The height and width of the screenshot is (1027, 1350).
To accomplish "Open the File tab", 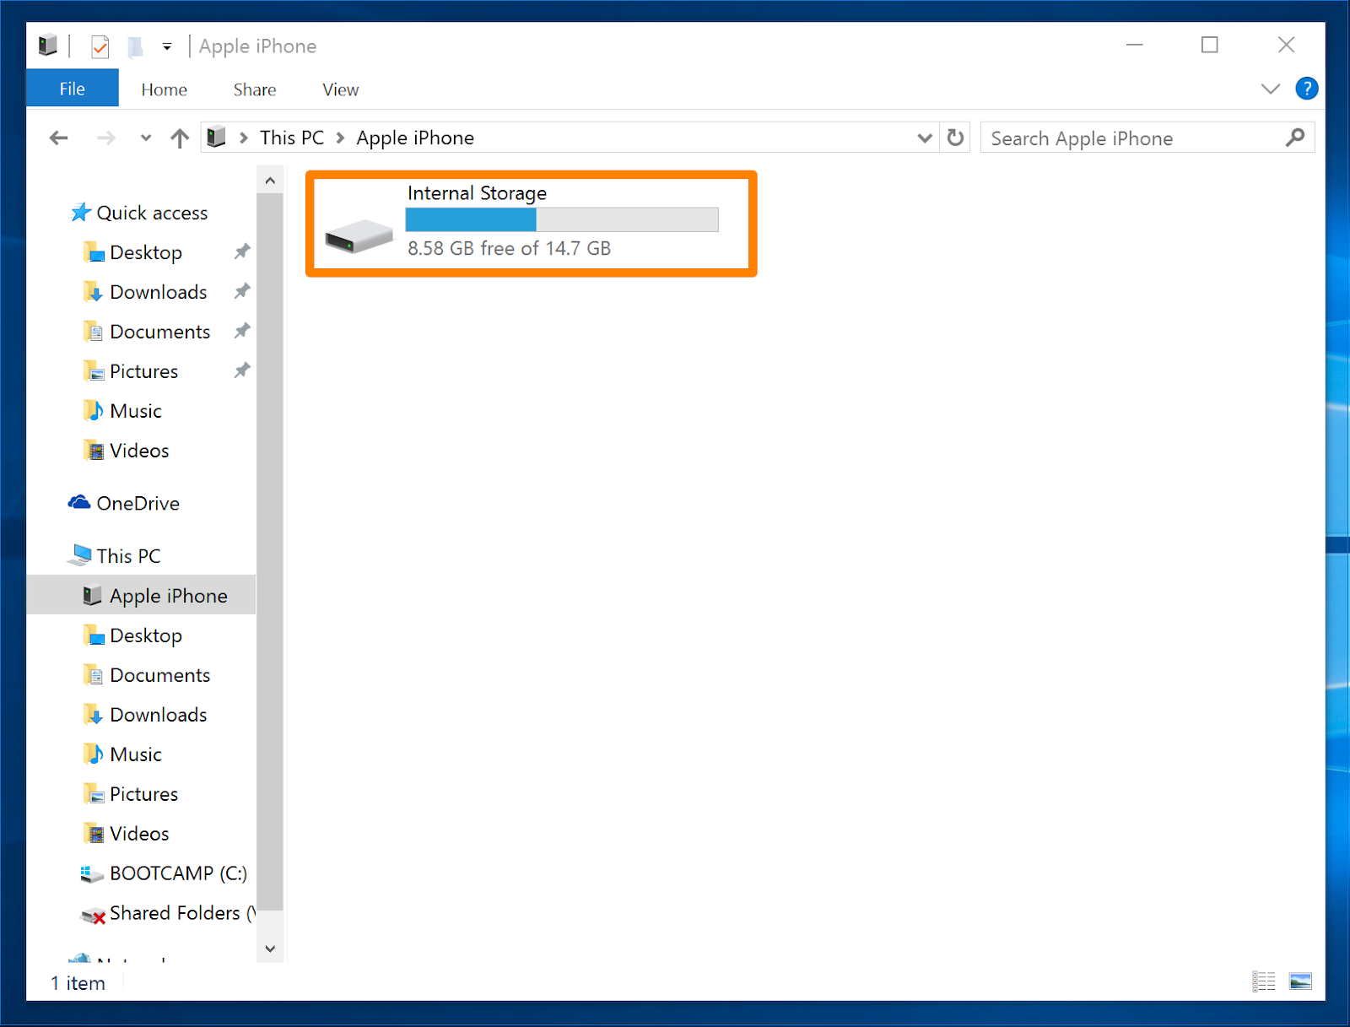I will (x=73, y=89).
